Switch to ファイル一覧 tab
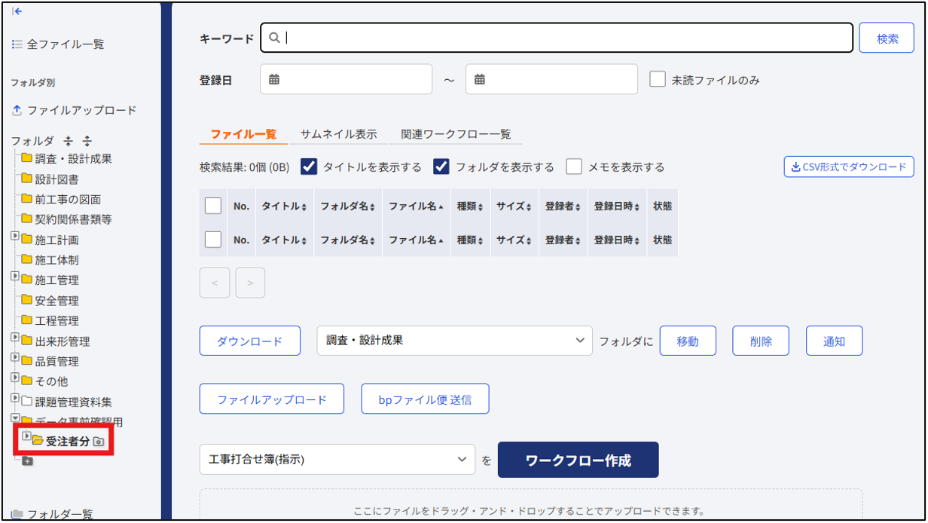The height and width of the screenshot is (523, 928). click(243, 134)
